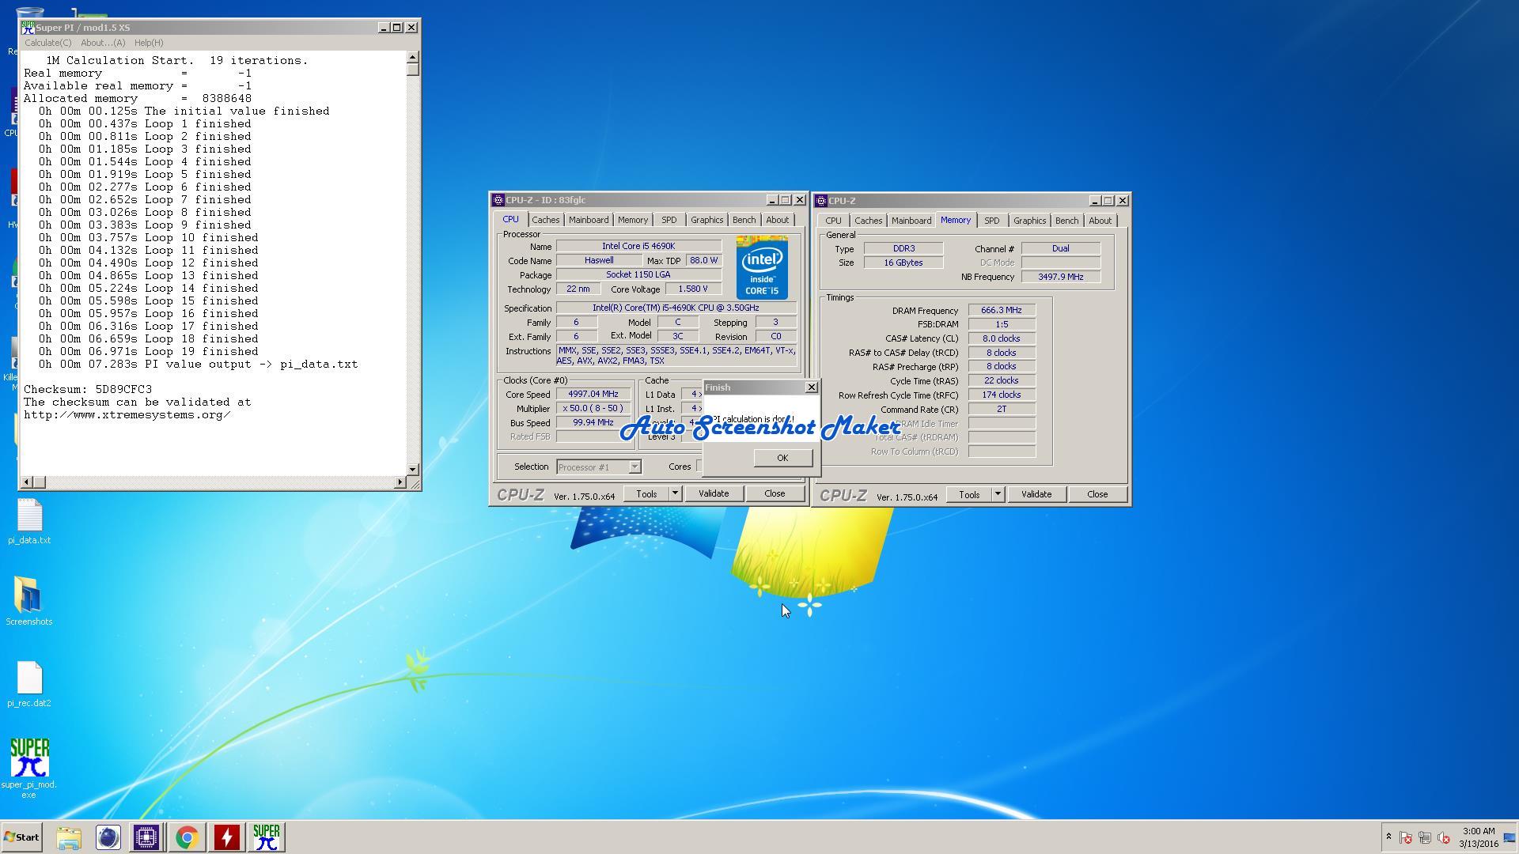Viewport: 1519px width, 854px height.
Task: Open the Help(H) menu in Super PI
Action: point(149,43)
